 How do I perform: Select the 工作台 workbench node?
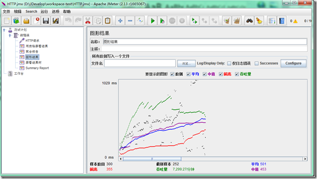19,74
